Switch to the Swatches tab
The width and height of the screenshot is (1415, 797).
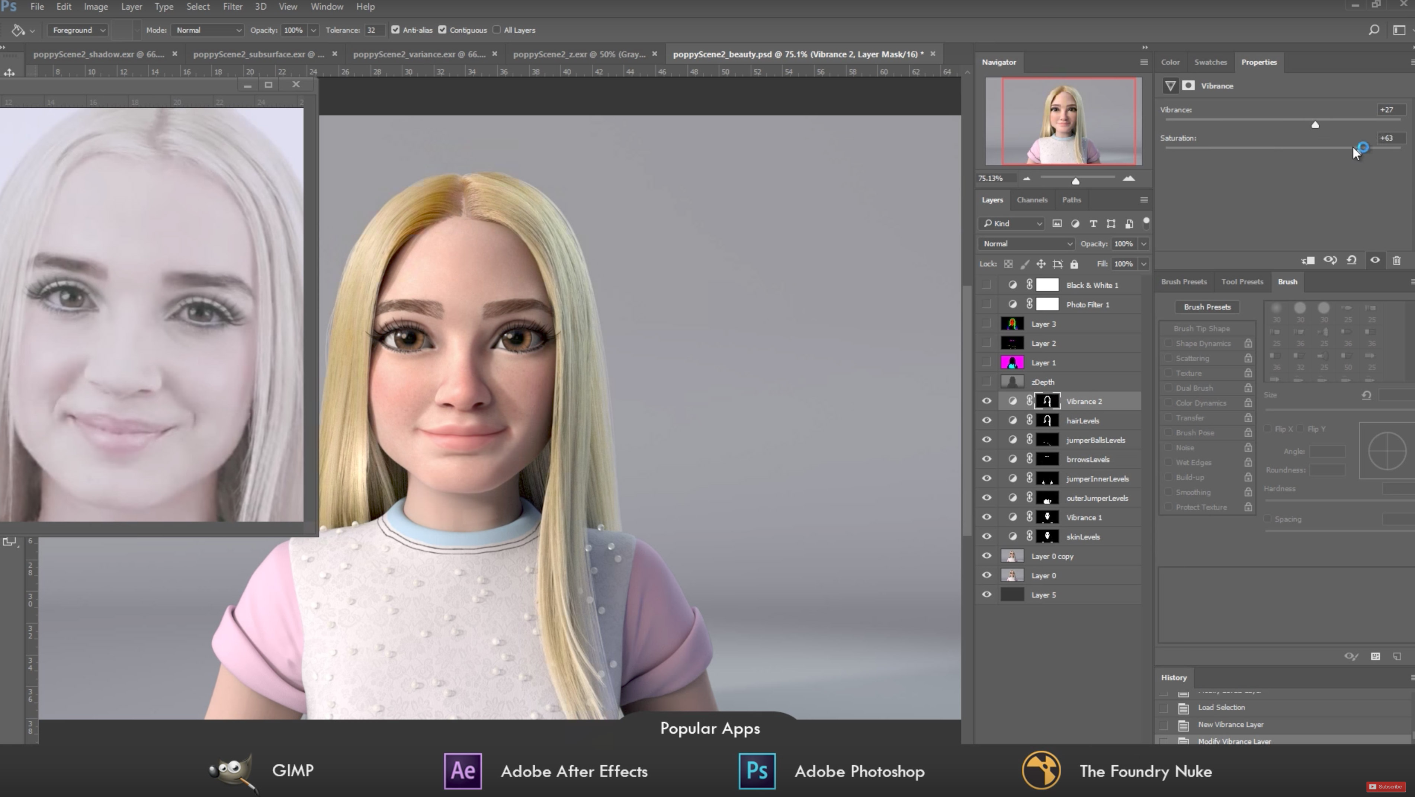[1210, 62]
